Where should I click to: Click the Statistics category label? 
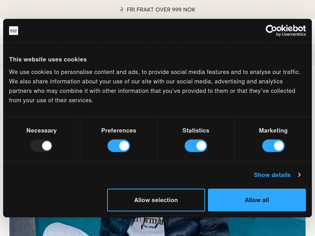[x=196, y=131]
